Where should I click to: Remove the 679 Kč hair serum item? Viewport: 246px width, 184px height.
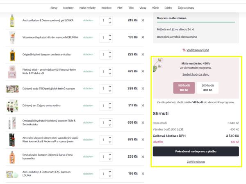point(143,140)
